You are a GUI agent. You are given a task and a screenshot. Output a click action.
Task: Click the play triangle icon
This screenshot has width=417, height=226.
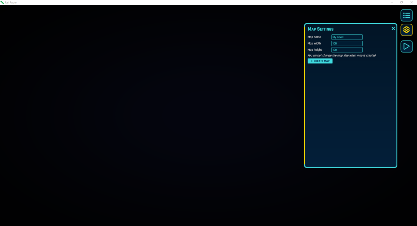click(x=407, y=47)
